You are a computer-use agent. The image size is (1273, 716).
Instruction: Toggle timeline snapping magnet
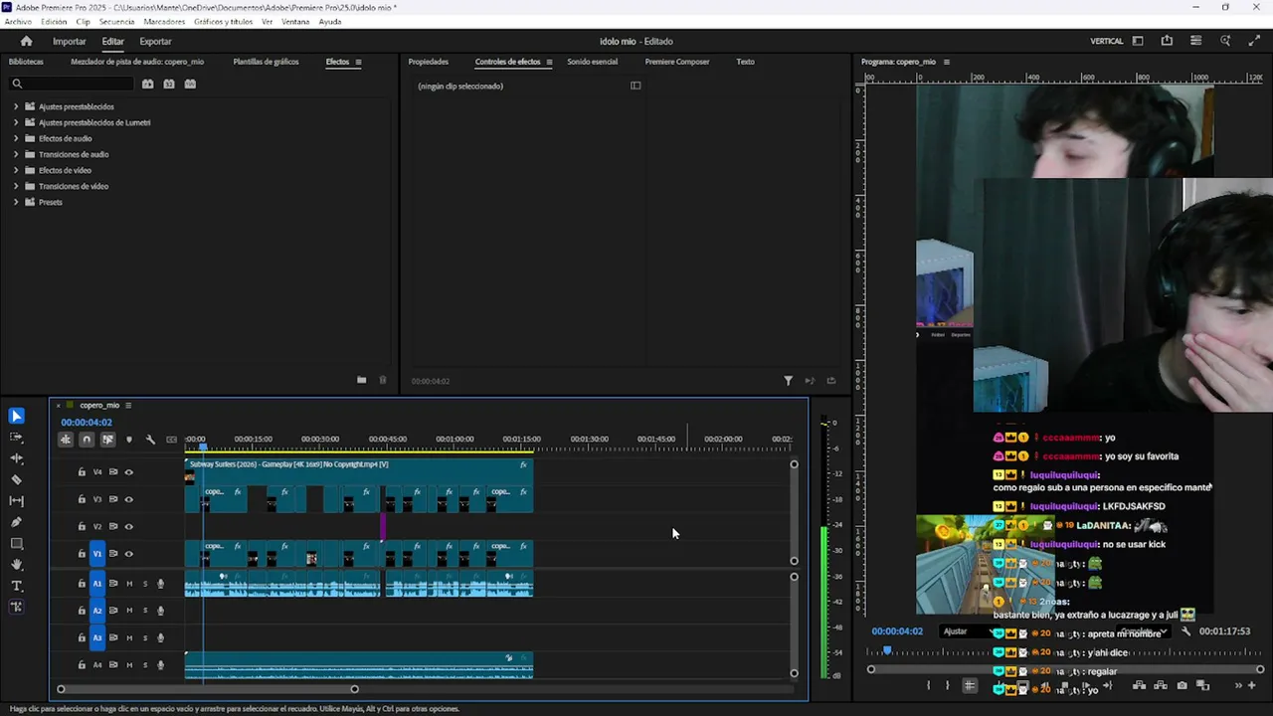[x=87, y=440]
